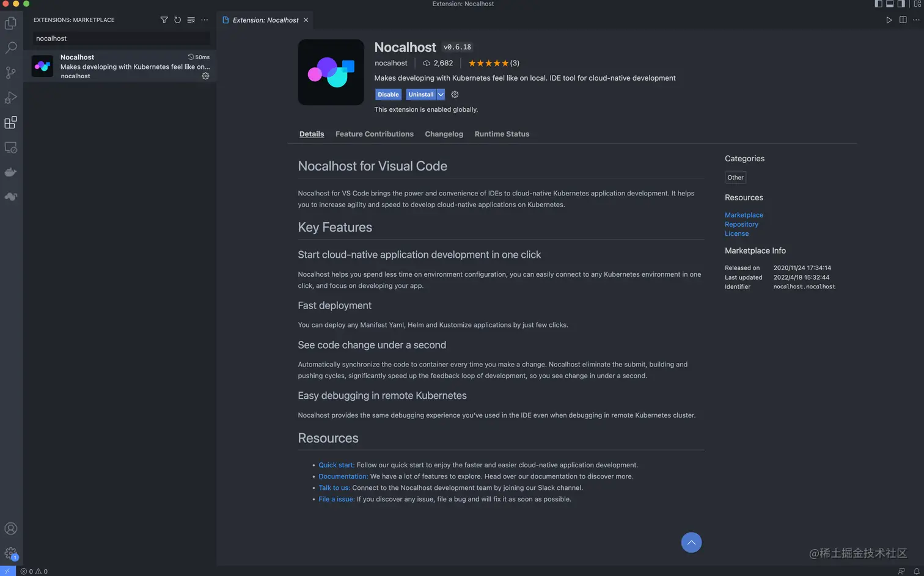Viewport: 924px width, 576px height.
Task: Open the Explorer view in activity bar
Action: (10, 23)
